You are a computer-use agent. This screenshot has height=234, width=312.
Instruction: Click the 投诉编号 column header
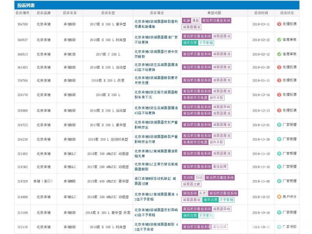tap(22, 12)
